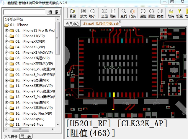Viewport: 188px width, 139px height.
Task: Switch to the 网表 tab
Action: (26, 136)
